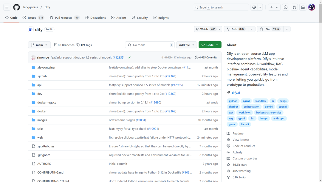Open the hamburger navigation menu
The width and height of the screenshot is (322, 182).
pyautogui.click(x=7, y=7)
